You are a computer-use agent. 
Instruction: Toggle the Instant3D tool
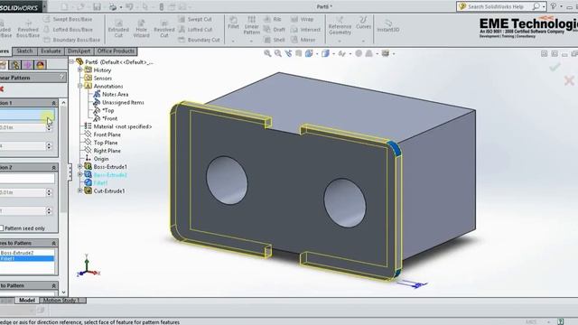pyautogui.click(x=387, y=26)
